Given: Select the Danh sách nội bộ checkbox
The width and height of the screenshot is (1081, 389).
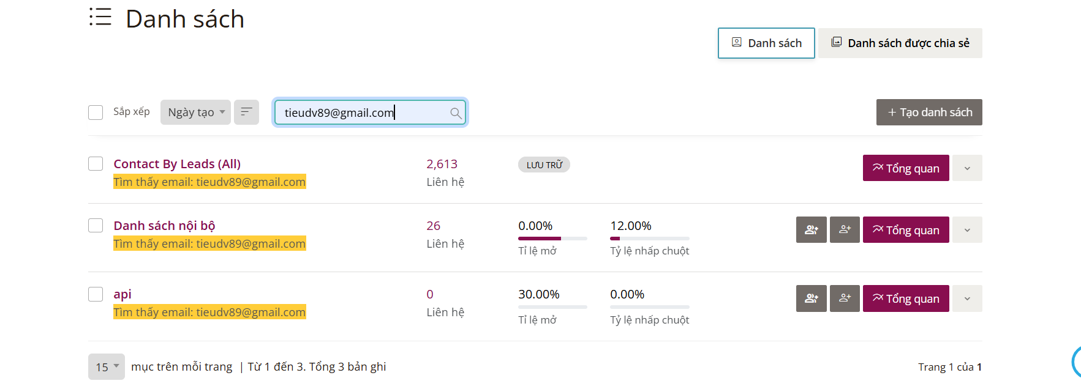Looking at the screenshot, I should pos(96,226).
